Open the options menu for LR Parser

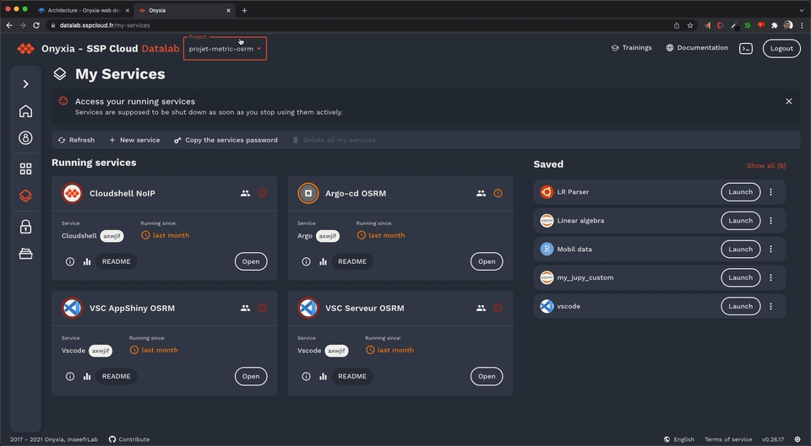tap(770, 192)
